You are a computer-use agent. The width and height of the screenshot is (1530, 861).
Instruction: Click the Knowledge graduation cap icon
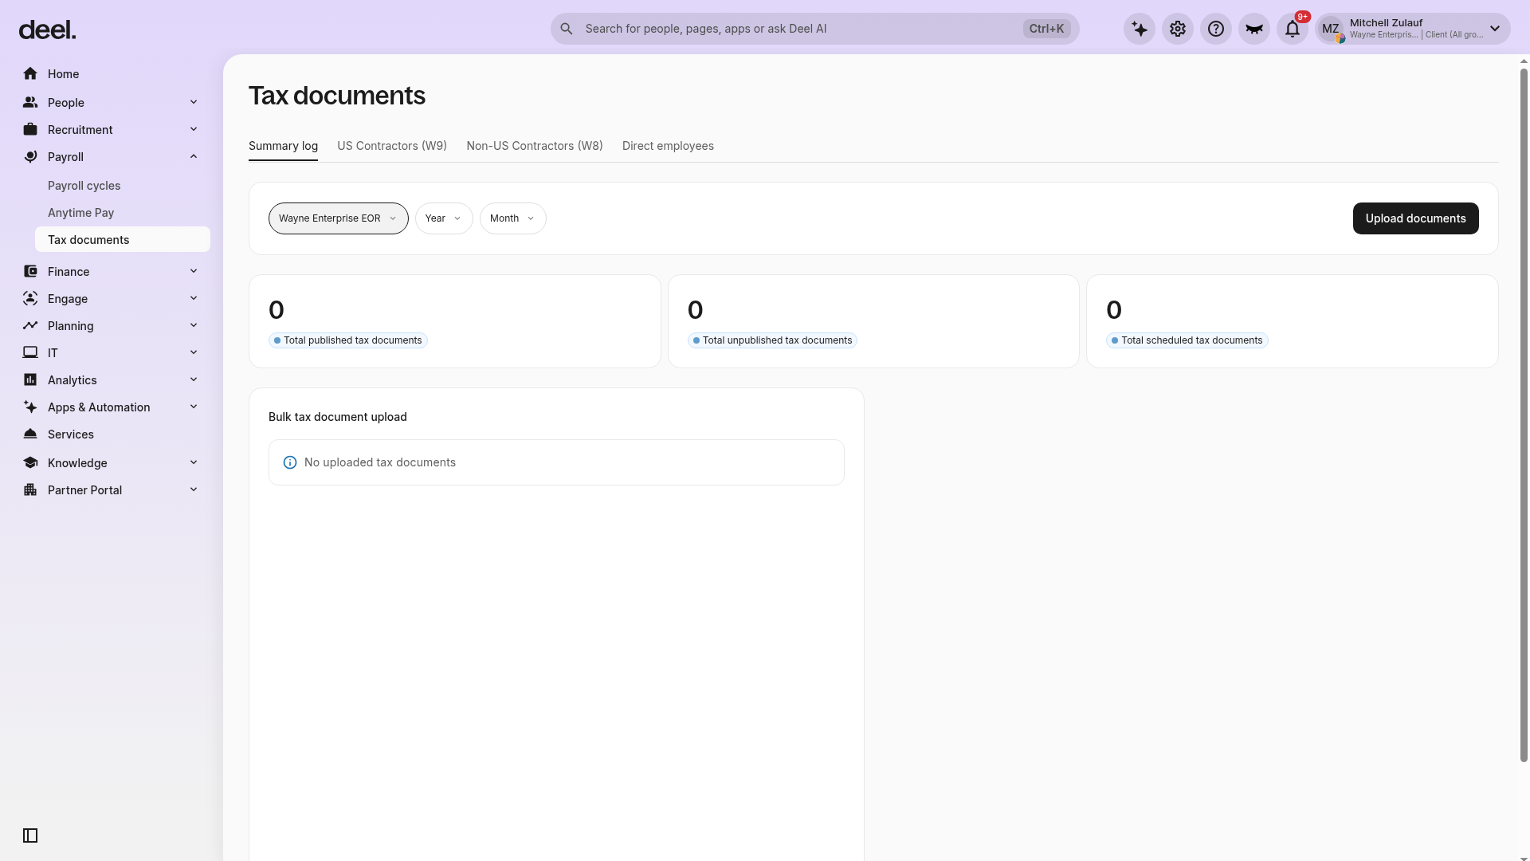pyautogui.click(x=30, y=462)
